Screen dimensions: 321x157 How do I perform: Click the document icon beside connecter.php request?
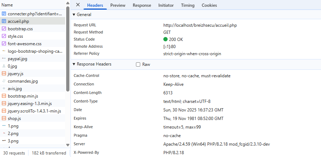[4, 14]
